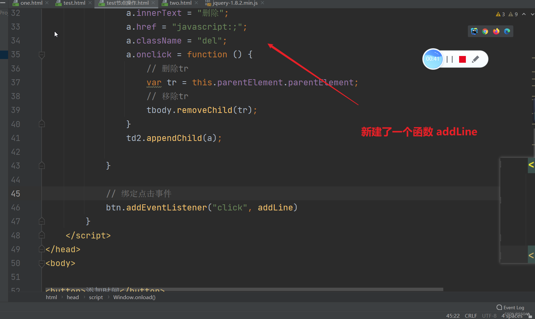
Task: Place cursor on td2.appendChild(a) line
Action: pyautogui.click(x=174, y=138)
